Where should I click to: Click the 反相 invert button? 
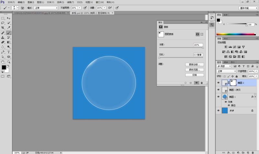coord(194,75)
